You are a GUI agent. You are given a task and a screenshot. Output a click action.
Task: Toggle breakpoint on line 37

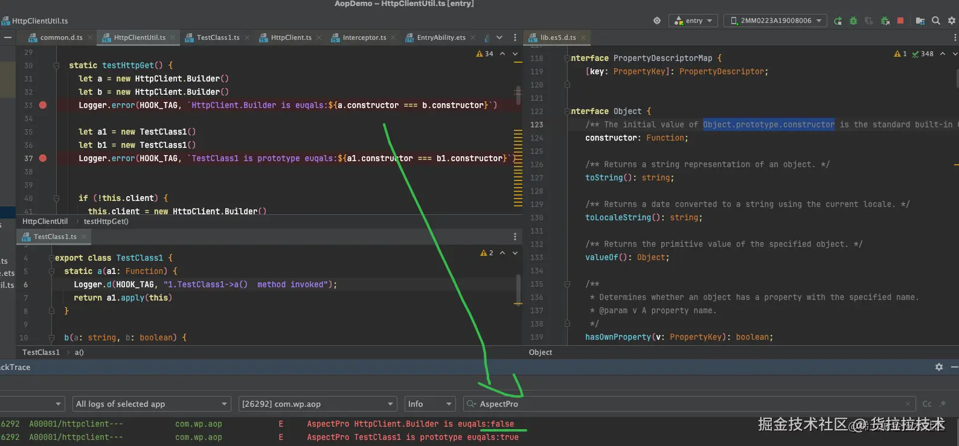coord(43,158)
